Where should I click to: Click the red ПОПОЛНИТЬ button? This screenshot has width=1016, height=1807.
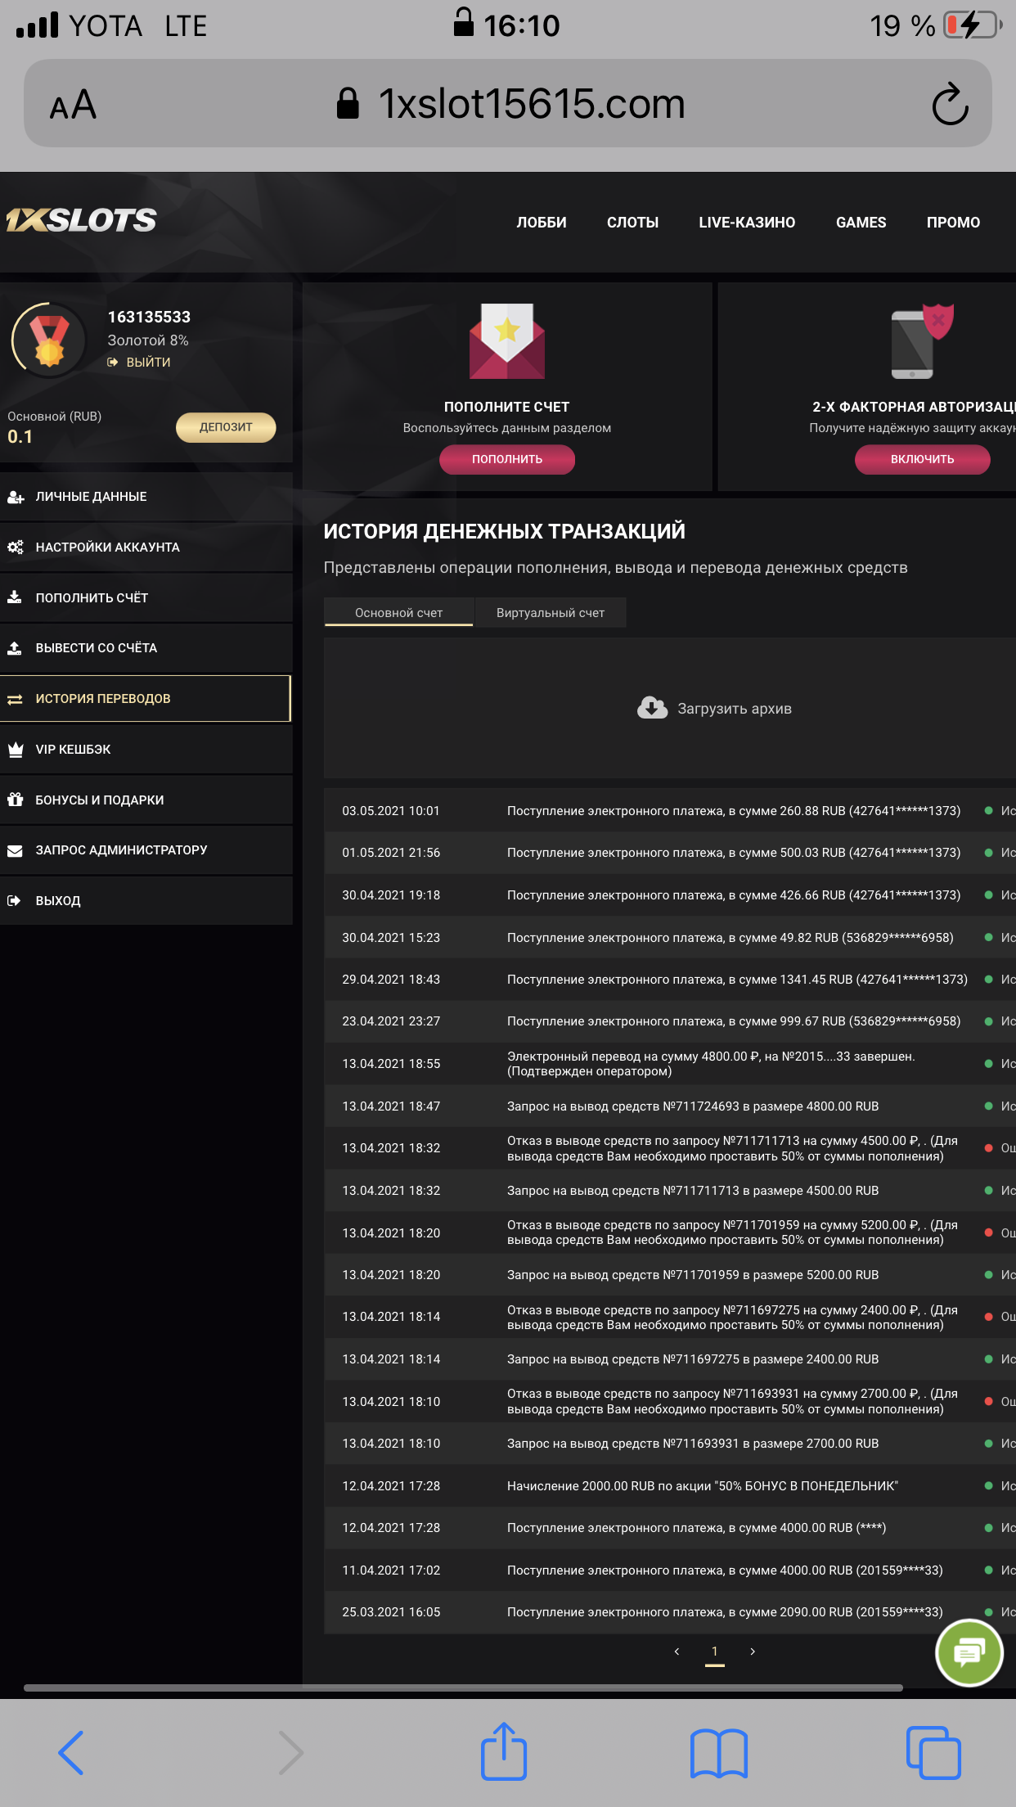(x=506, y=459)
